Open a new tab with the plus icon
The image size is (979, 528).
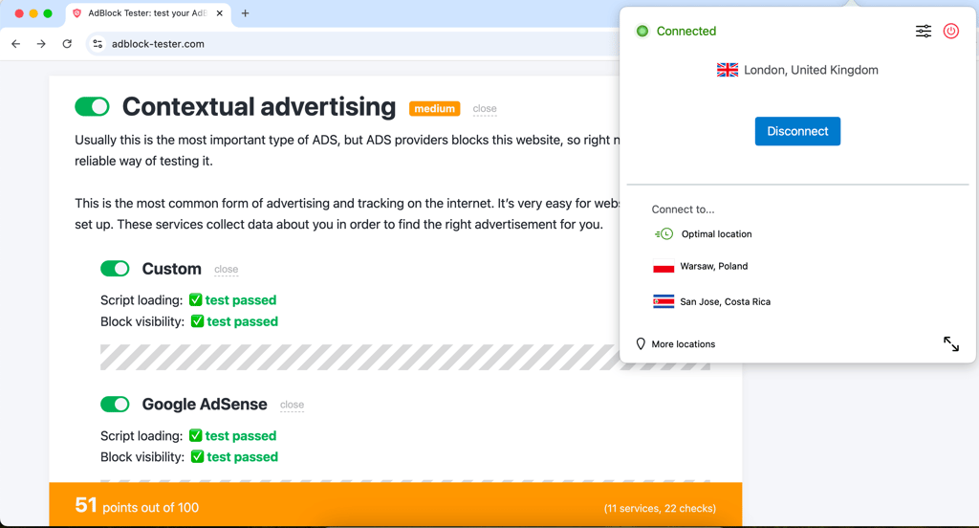[x=245, y=13]
